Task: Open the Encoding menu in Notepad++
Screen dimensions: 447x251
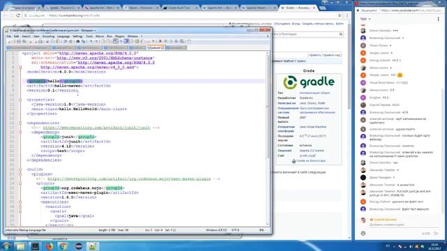Action: pyautogui.click(x=48, y=36)
